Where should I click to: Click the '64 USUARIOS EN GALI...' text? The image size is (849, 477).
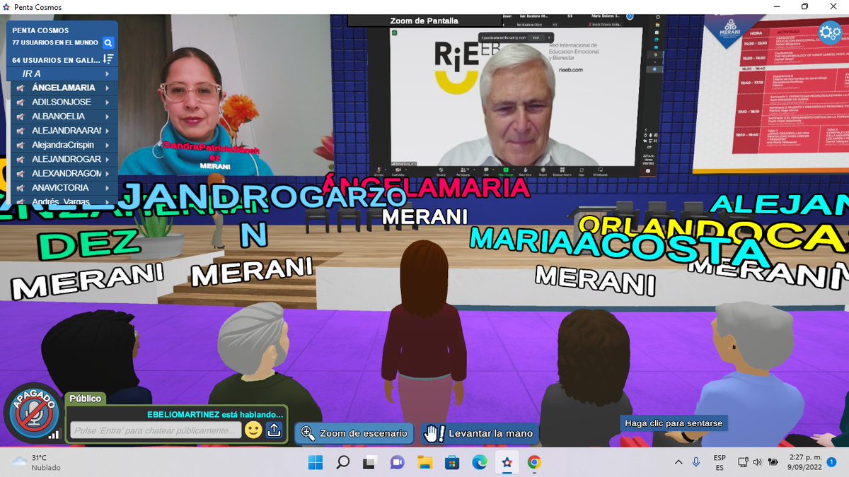pyautogui.click(x=57, y=60)
